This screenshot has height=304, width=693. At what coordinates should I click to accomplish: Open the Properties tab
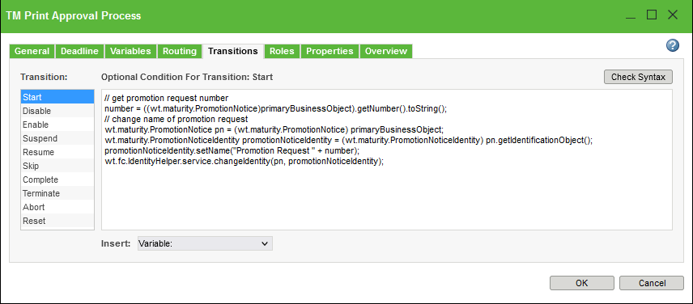329,51
